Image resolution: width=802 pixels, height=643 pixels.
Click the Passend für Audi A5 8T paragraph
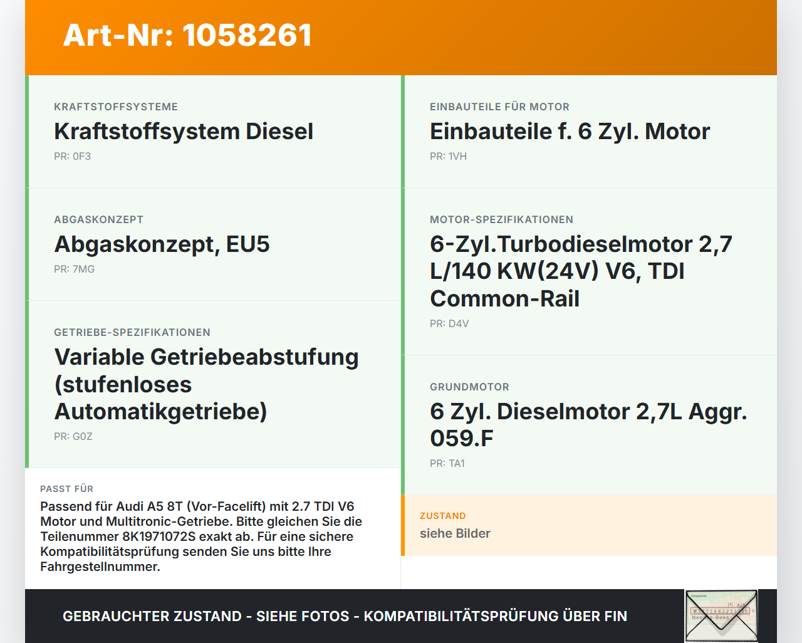201,536
